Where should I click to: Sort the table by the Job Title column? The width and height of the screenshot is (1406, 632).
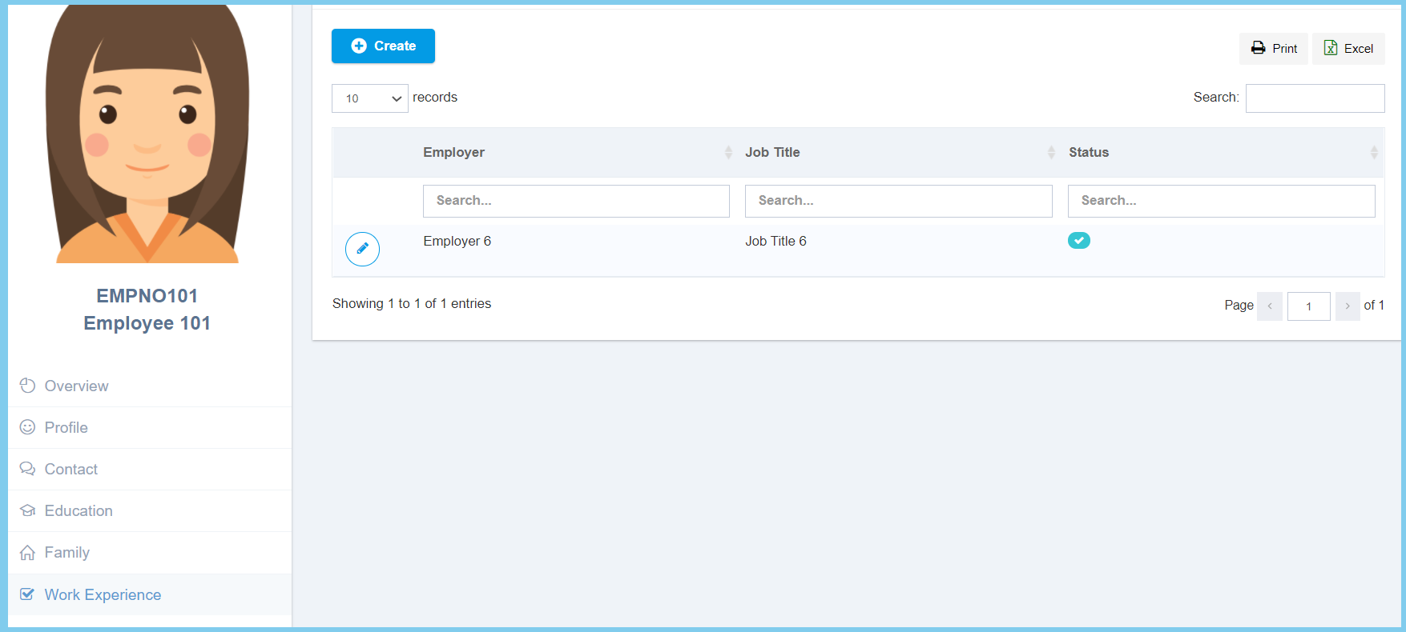coord(772,152)
